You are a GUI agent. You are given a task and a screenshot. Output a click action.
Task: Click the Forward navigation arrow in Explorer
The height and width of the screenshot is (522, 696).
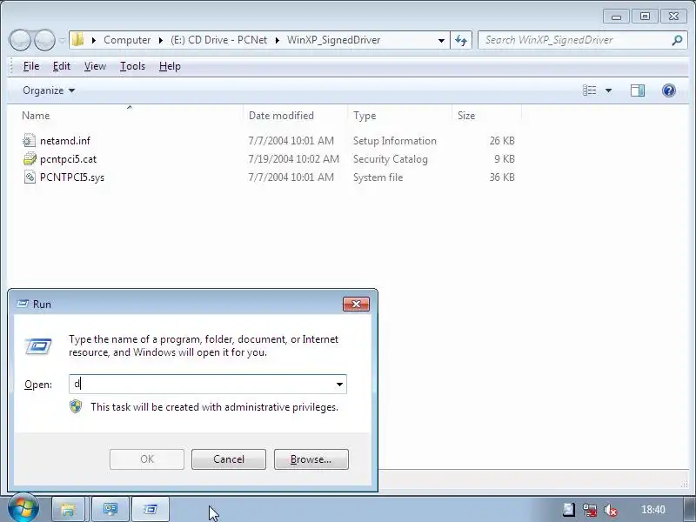[44, 40]
